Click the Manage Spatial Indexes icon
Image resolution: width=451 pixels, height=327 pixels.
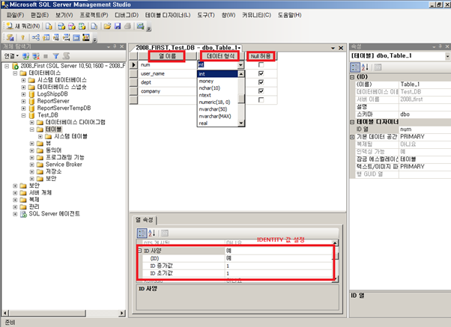pyautogui.click(x=86, y=37)
